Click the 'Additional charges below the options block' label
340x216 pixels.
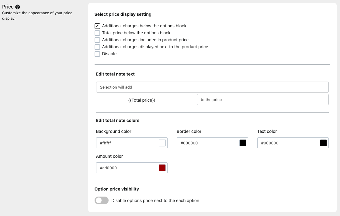tap(144, 26)
